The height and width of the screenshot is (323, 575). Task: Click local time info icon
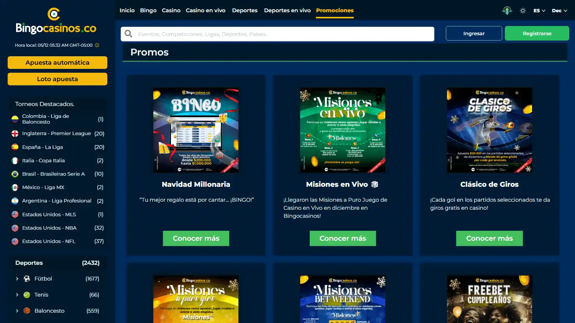(x=97, y=45)
